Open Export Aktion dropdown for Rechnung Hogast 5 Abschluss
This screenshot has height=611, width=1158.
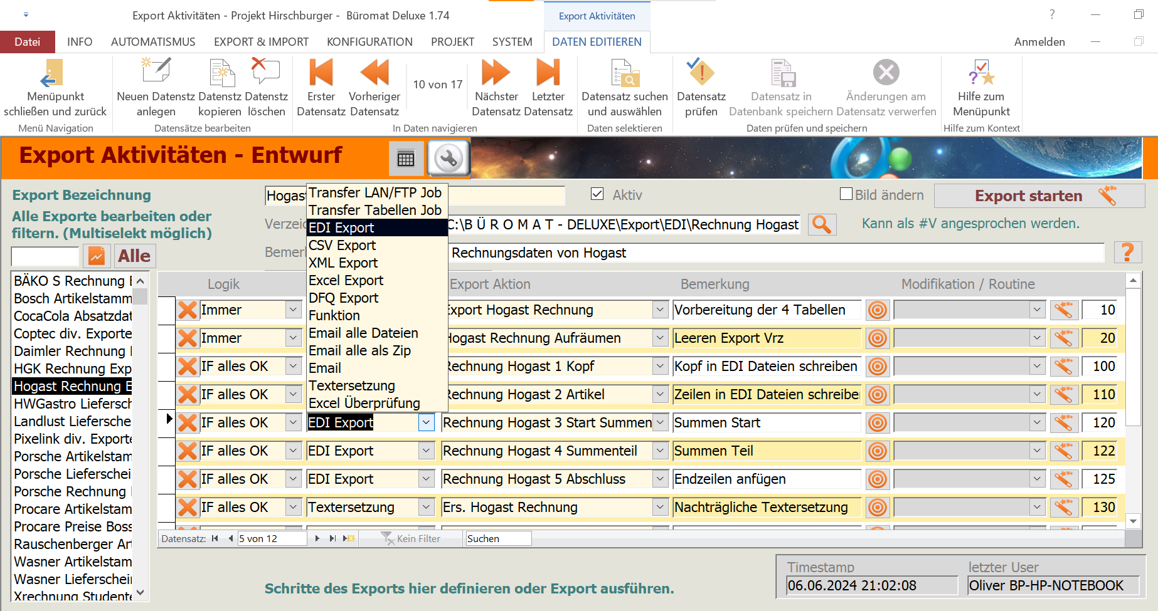click(660, 479)
